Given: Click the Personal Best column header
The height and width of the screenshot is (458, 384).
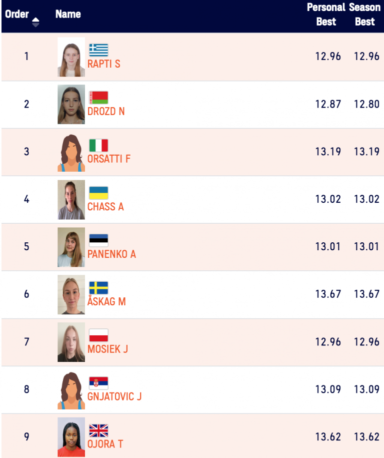Looking at the screenshot, I should (326, 15).
